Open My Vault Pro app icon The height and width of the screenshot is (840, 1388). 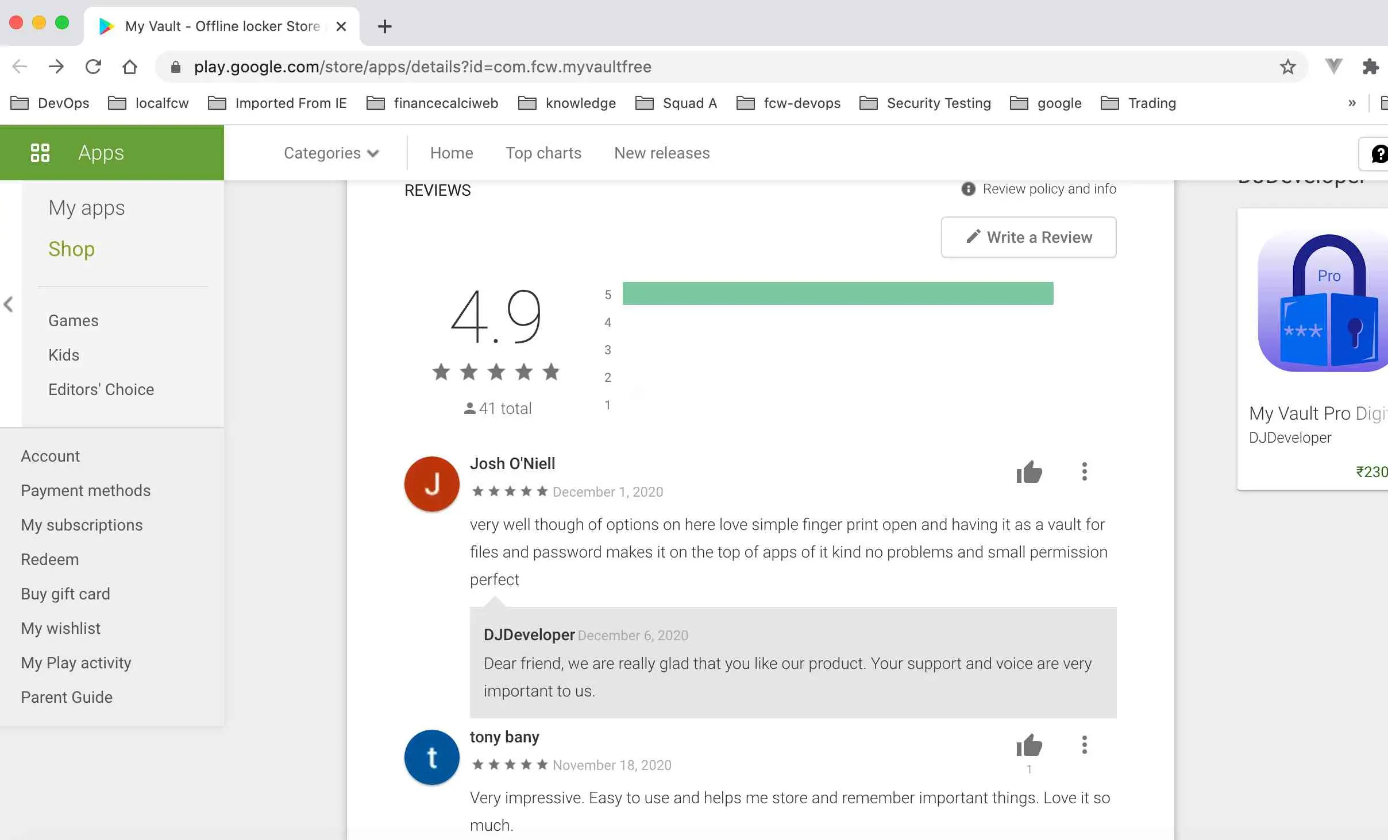(x=1323, y=303)
